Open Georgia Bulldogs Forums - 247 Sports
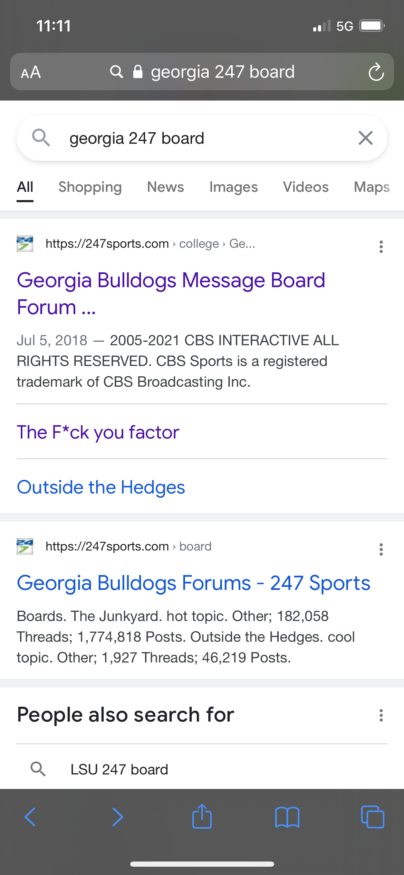This screenshot has height=875, width=404. click(193, 583)
